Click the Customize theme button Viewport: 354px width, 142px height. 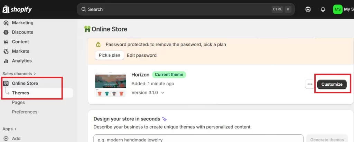point(332,84)
